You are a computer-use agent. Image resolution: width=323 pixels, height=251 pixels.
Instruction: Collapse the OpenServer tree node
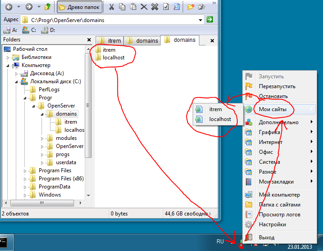coord(33,106)
